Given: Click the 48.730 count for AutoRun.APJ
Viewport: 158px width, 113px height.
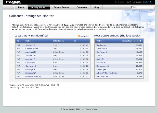Looking at the screenshot, I should click(x=139, y=49).
